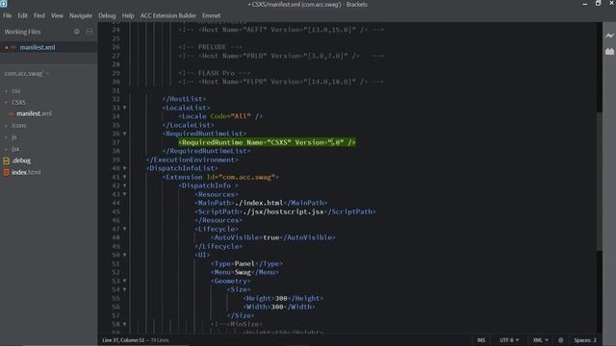Open the Help menu
Image resolution: width=616 pixels, height=346 pixels.
pyautogui.click(x=128, y=15)
